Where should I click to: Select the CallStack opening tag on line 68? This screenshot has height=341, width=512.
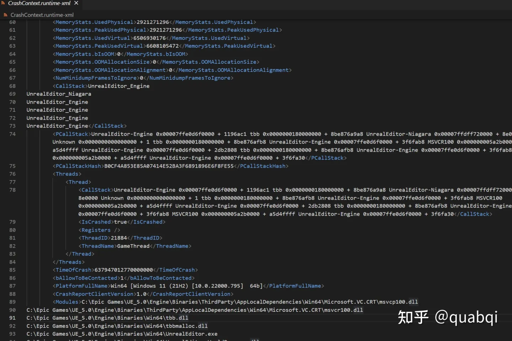click(70, 86)
